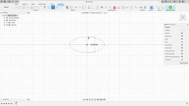This screenshot has height=106, width=189.
Task: Switch to the SOLID tab
Action: point(16,4)
